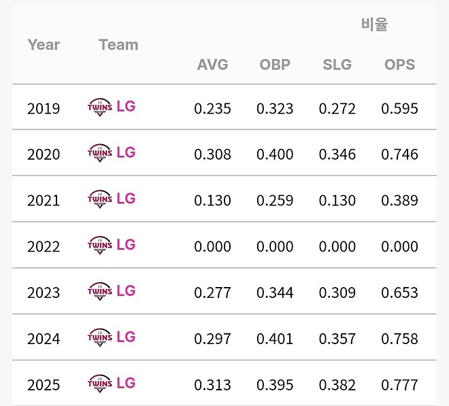
Task: Sort by the OBP column header
Action: 275,65
